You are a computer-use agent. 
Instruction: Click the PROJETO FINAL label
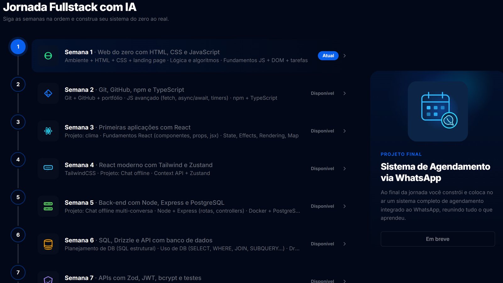pyautogui.click(x=401, y=154)
